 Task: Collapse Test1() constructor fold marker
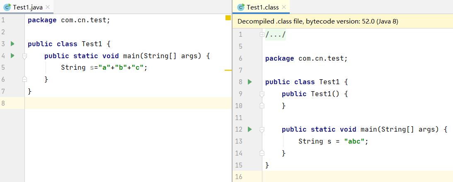click(x=262, y=94)
